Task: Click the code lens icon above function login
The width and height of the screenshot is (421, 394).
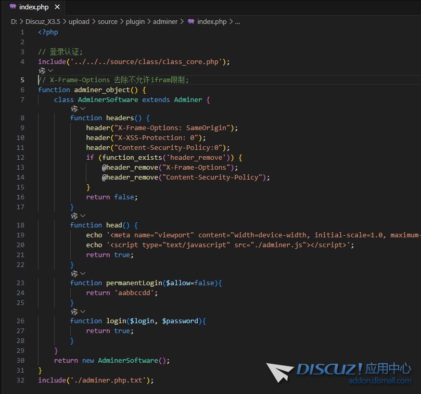Action: point(74,311)
